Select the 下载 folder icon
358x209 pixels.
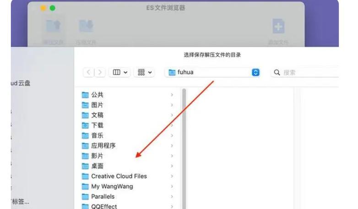click(x=85, y=125)
